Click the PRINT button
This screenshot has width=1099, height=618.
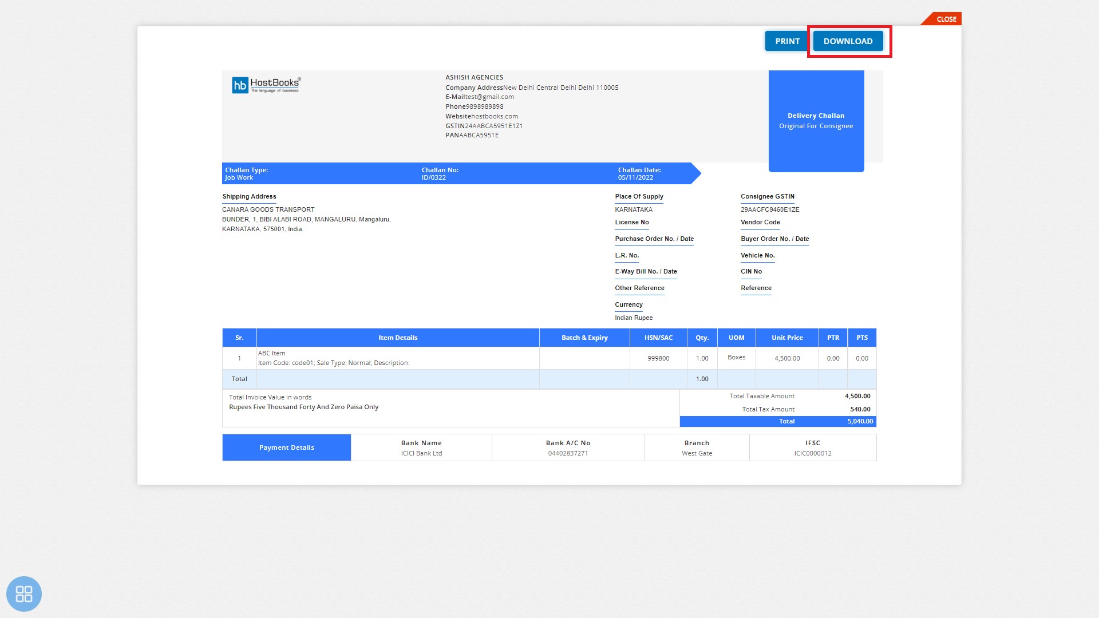click(x=787, y=41)
